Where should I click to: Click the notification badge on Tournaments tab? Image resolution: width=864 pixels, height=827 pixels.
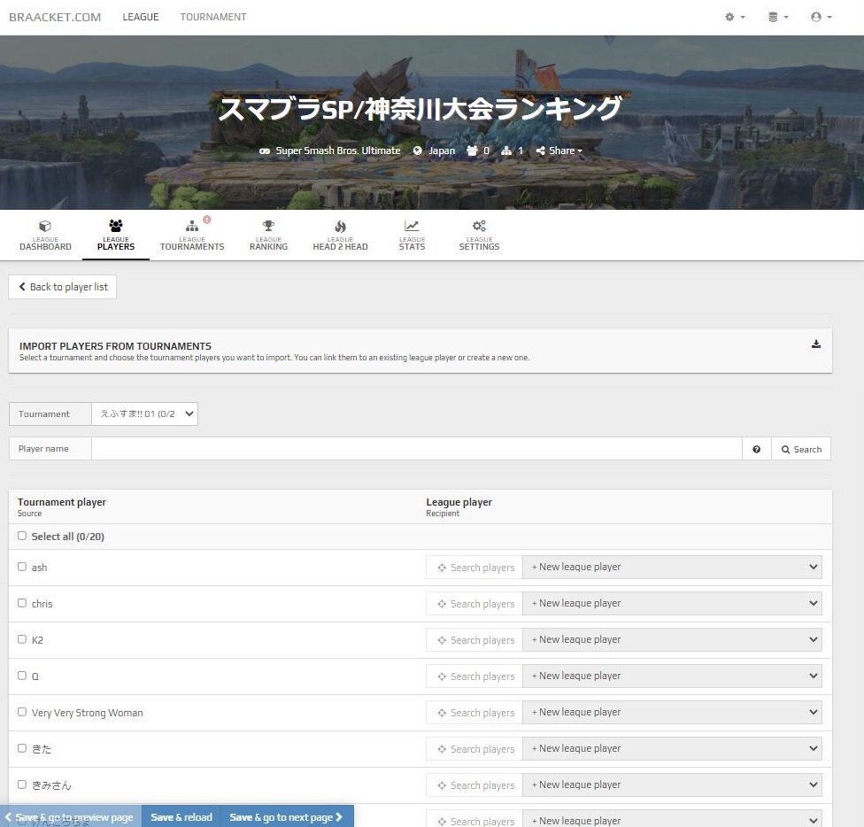tap(207, 220)
